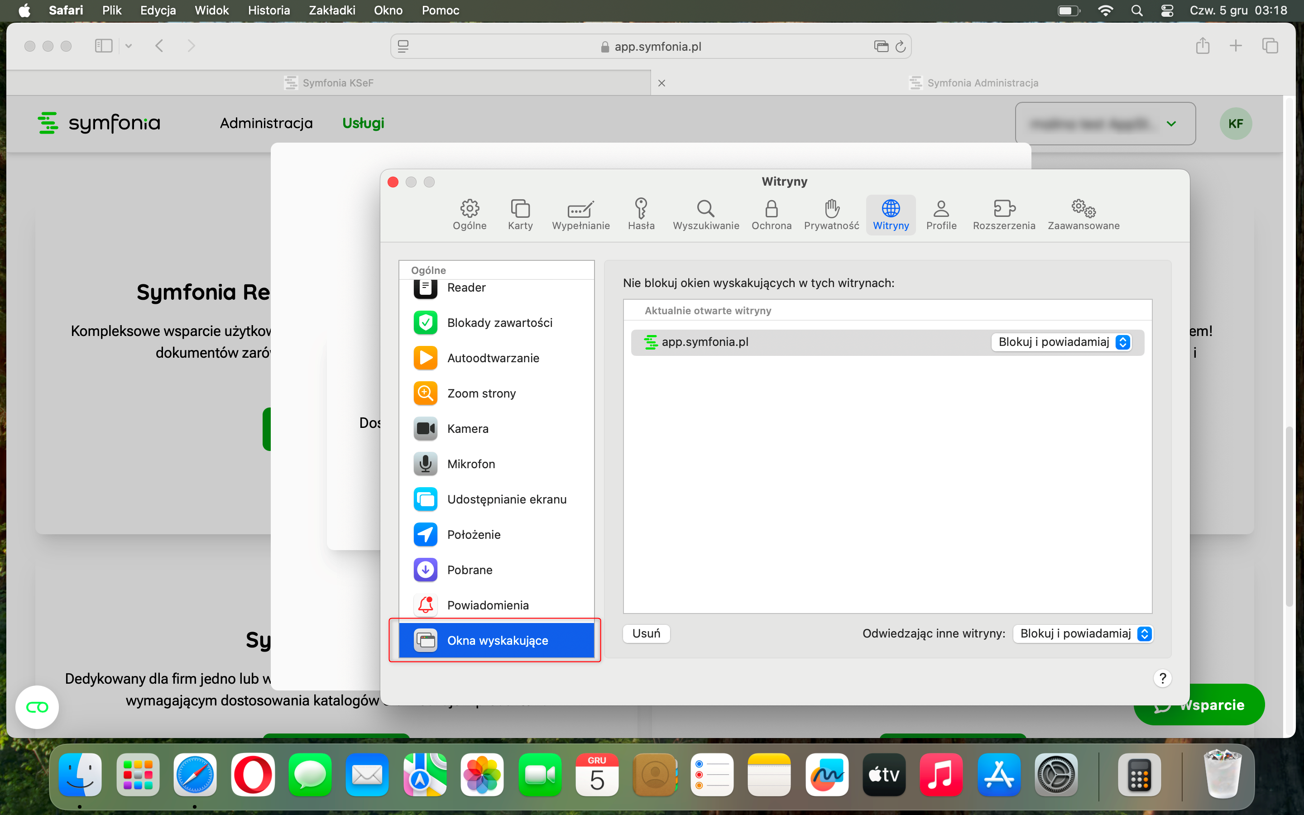Show the Safari sidebar

point(103,46)
